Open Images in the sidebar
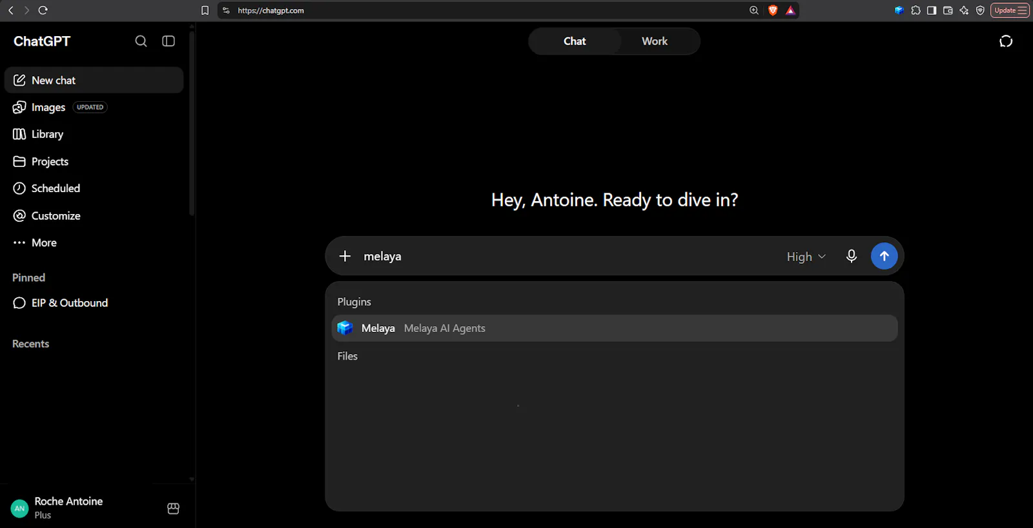 pyautogui.click(x=94, y=107)
